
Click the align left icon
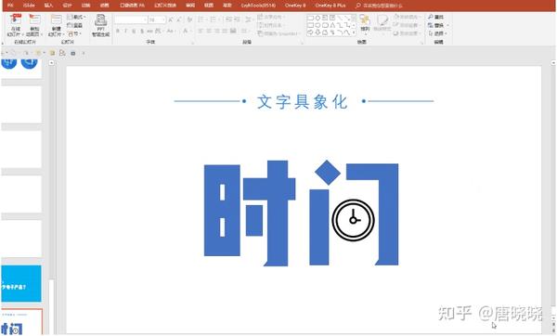tap(201, 32)
